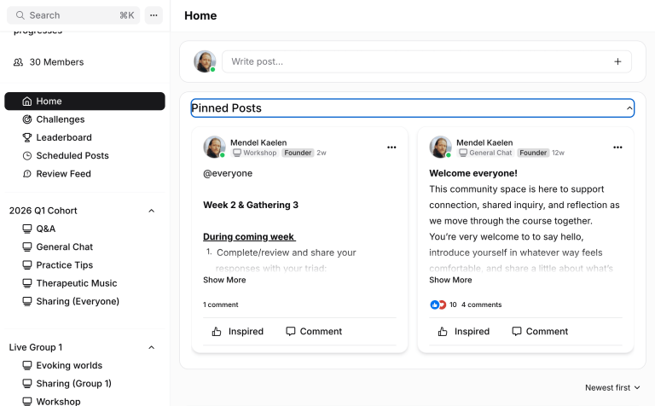
Task: Collapse the 2026 Q1 Cohort group
Action: [152, 211]
